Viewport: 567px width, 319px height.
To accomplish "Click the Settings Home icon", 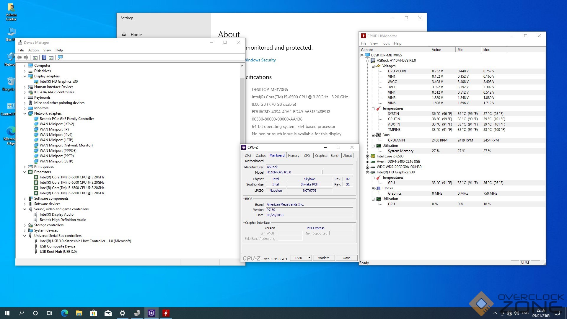I will (124, 35).
